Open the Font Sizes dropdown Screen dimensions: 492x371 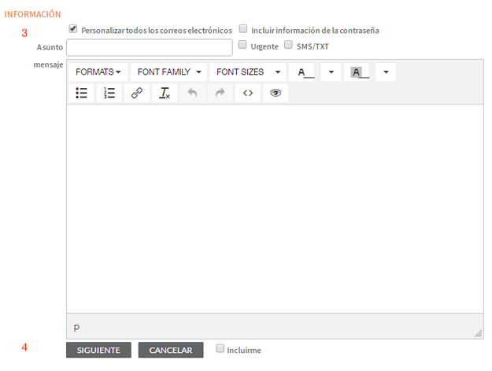tap(248, 72)
